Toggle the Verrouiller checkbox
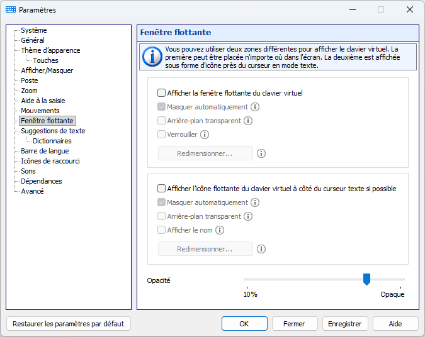Screen dimensions: 425x337 [x=161, y=135]
